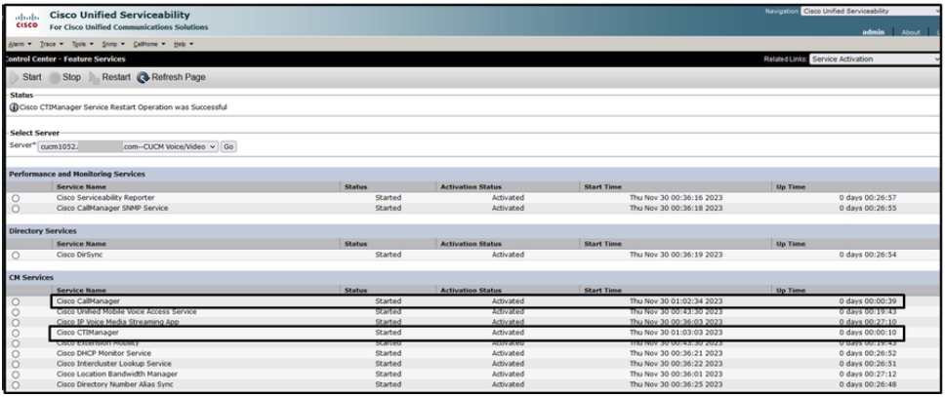
Task: Click the Cisco IP Voice Media Streaming App name
Action: coord(117,322)
